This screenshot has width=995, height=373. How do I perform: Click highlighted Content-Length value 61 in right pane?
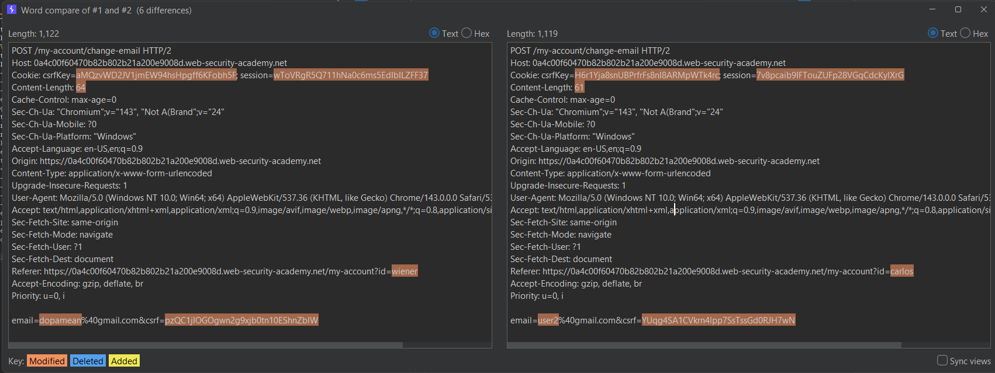click(579, 88)
